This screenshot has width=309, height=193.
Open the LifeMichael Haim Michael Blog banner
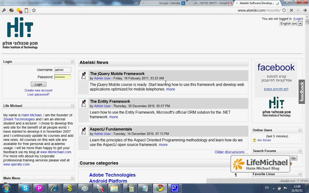coord(260,164)
